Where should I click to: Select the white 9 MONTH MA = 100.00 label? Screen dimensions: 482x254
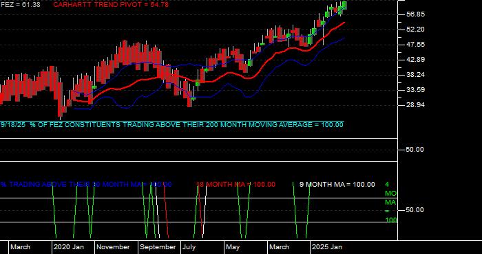(337, 185)
